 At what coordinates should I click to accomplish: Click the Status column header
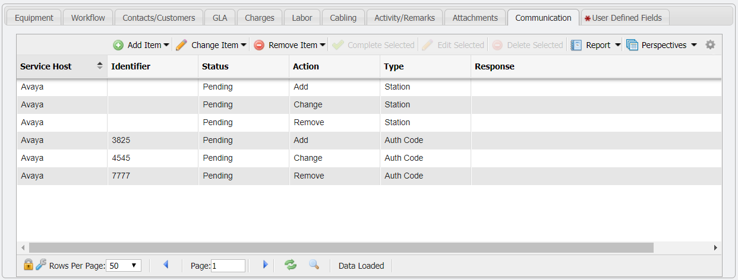point(215,66)
